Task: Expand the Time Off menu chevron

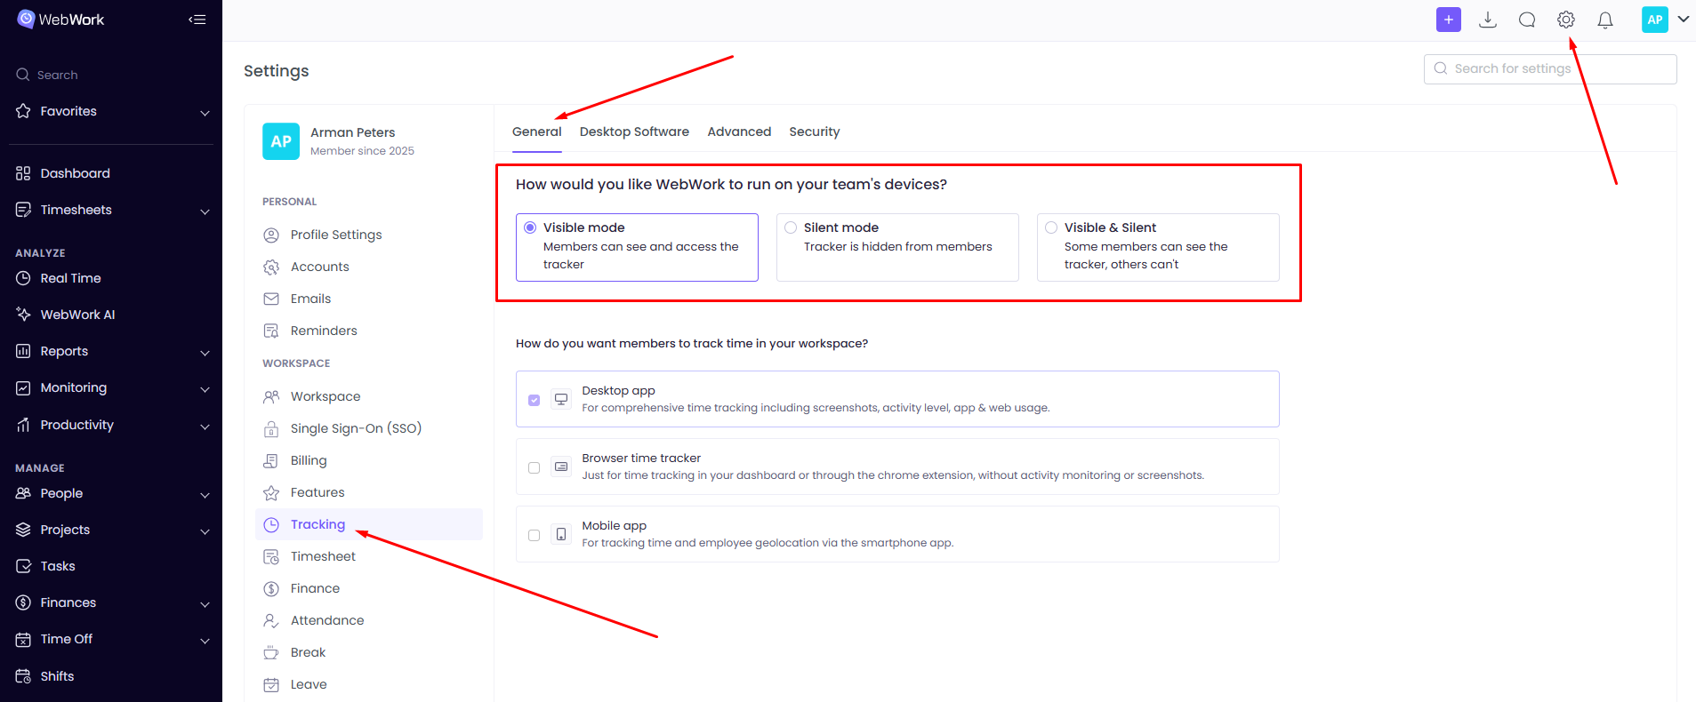Action: 205,641
